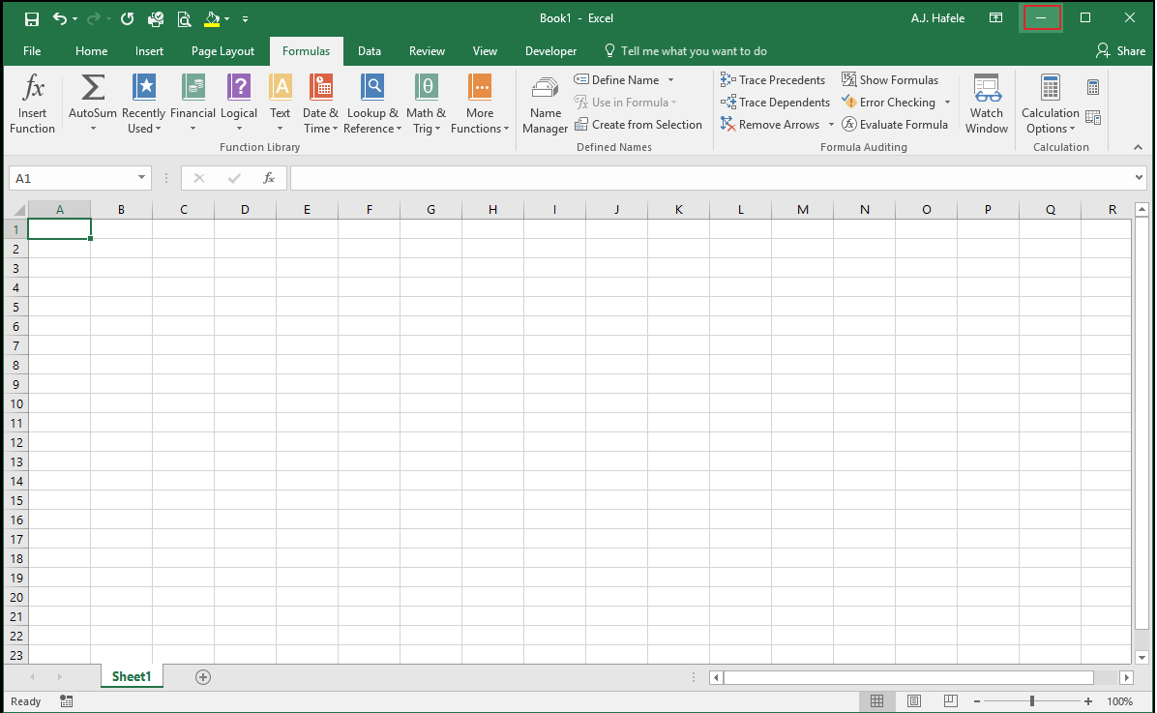Open the Name Box dropdown
1157x713 pixels.
coord(141,178)
